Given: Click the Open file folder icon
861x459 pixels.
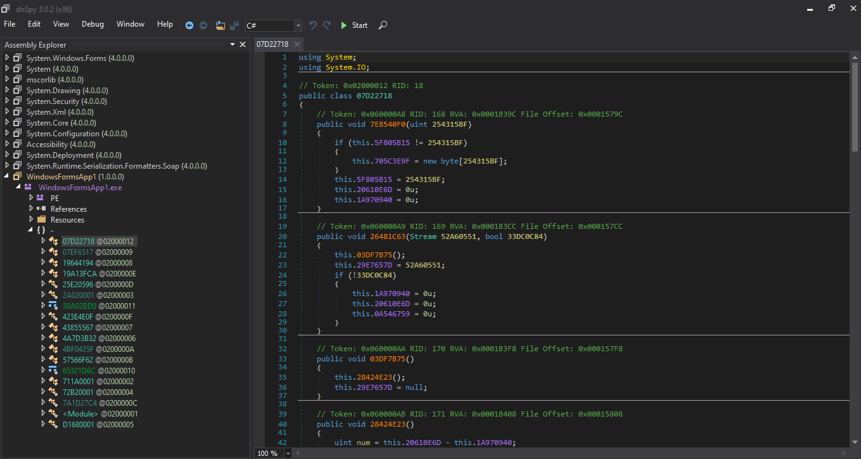Looking at the screenshot, I should point(220,25).
